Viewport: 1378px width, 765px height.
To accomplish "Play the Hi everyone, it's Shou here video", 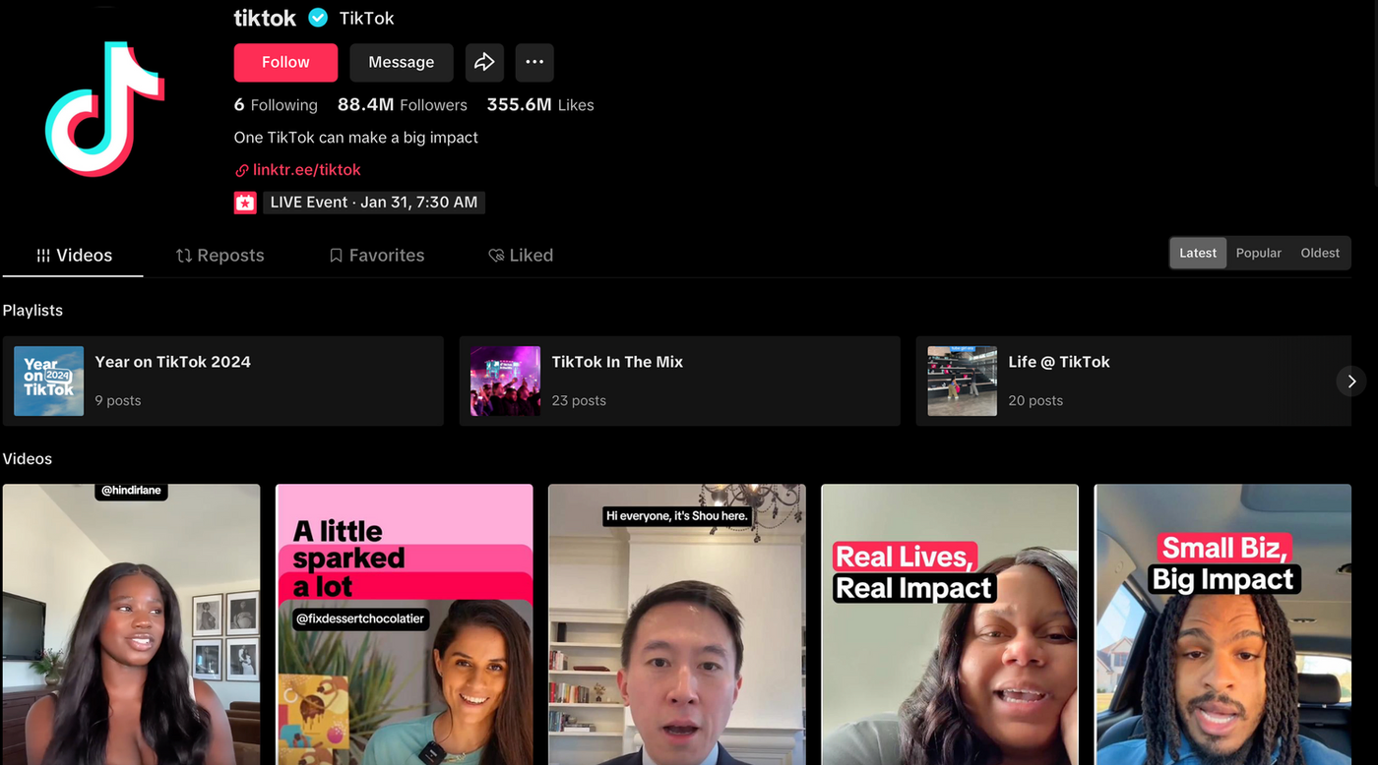I will coord(677,624).
